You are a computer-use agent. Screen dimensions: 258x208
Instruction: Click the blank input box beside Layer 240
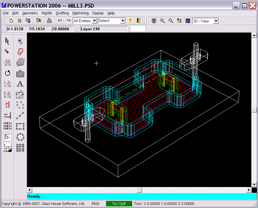(138, 29)
